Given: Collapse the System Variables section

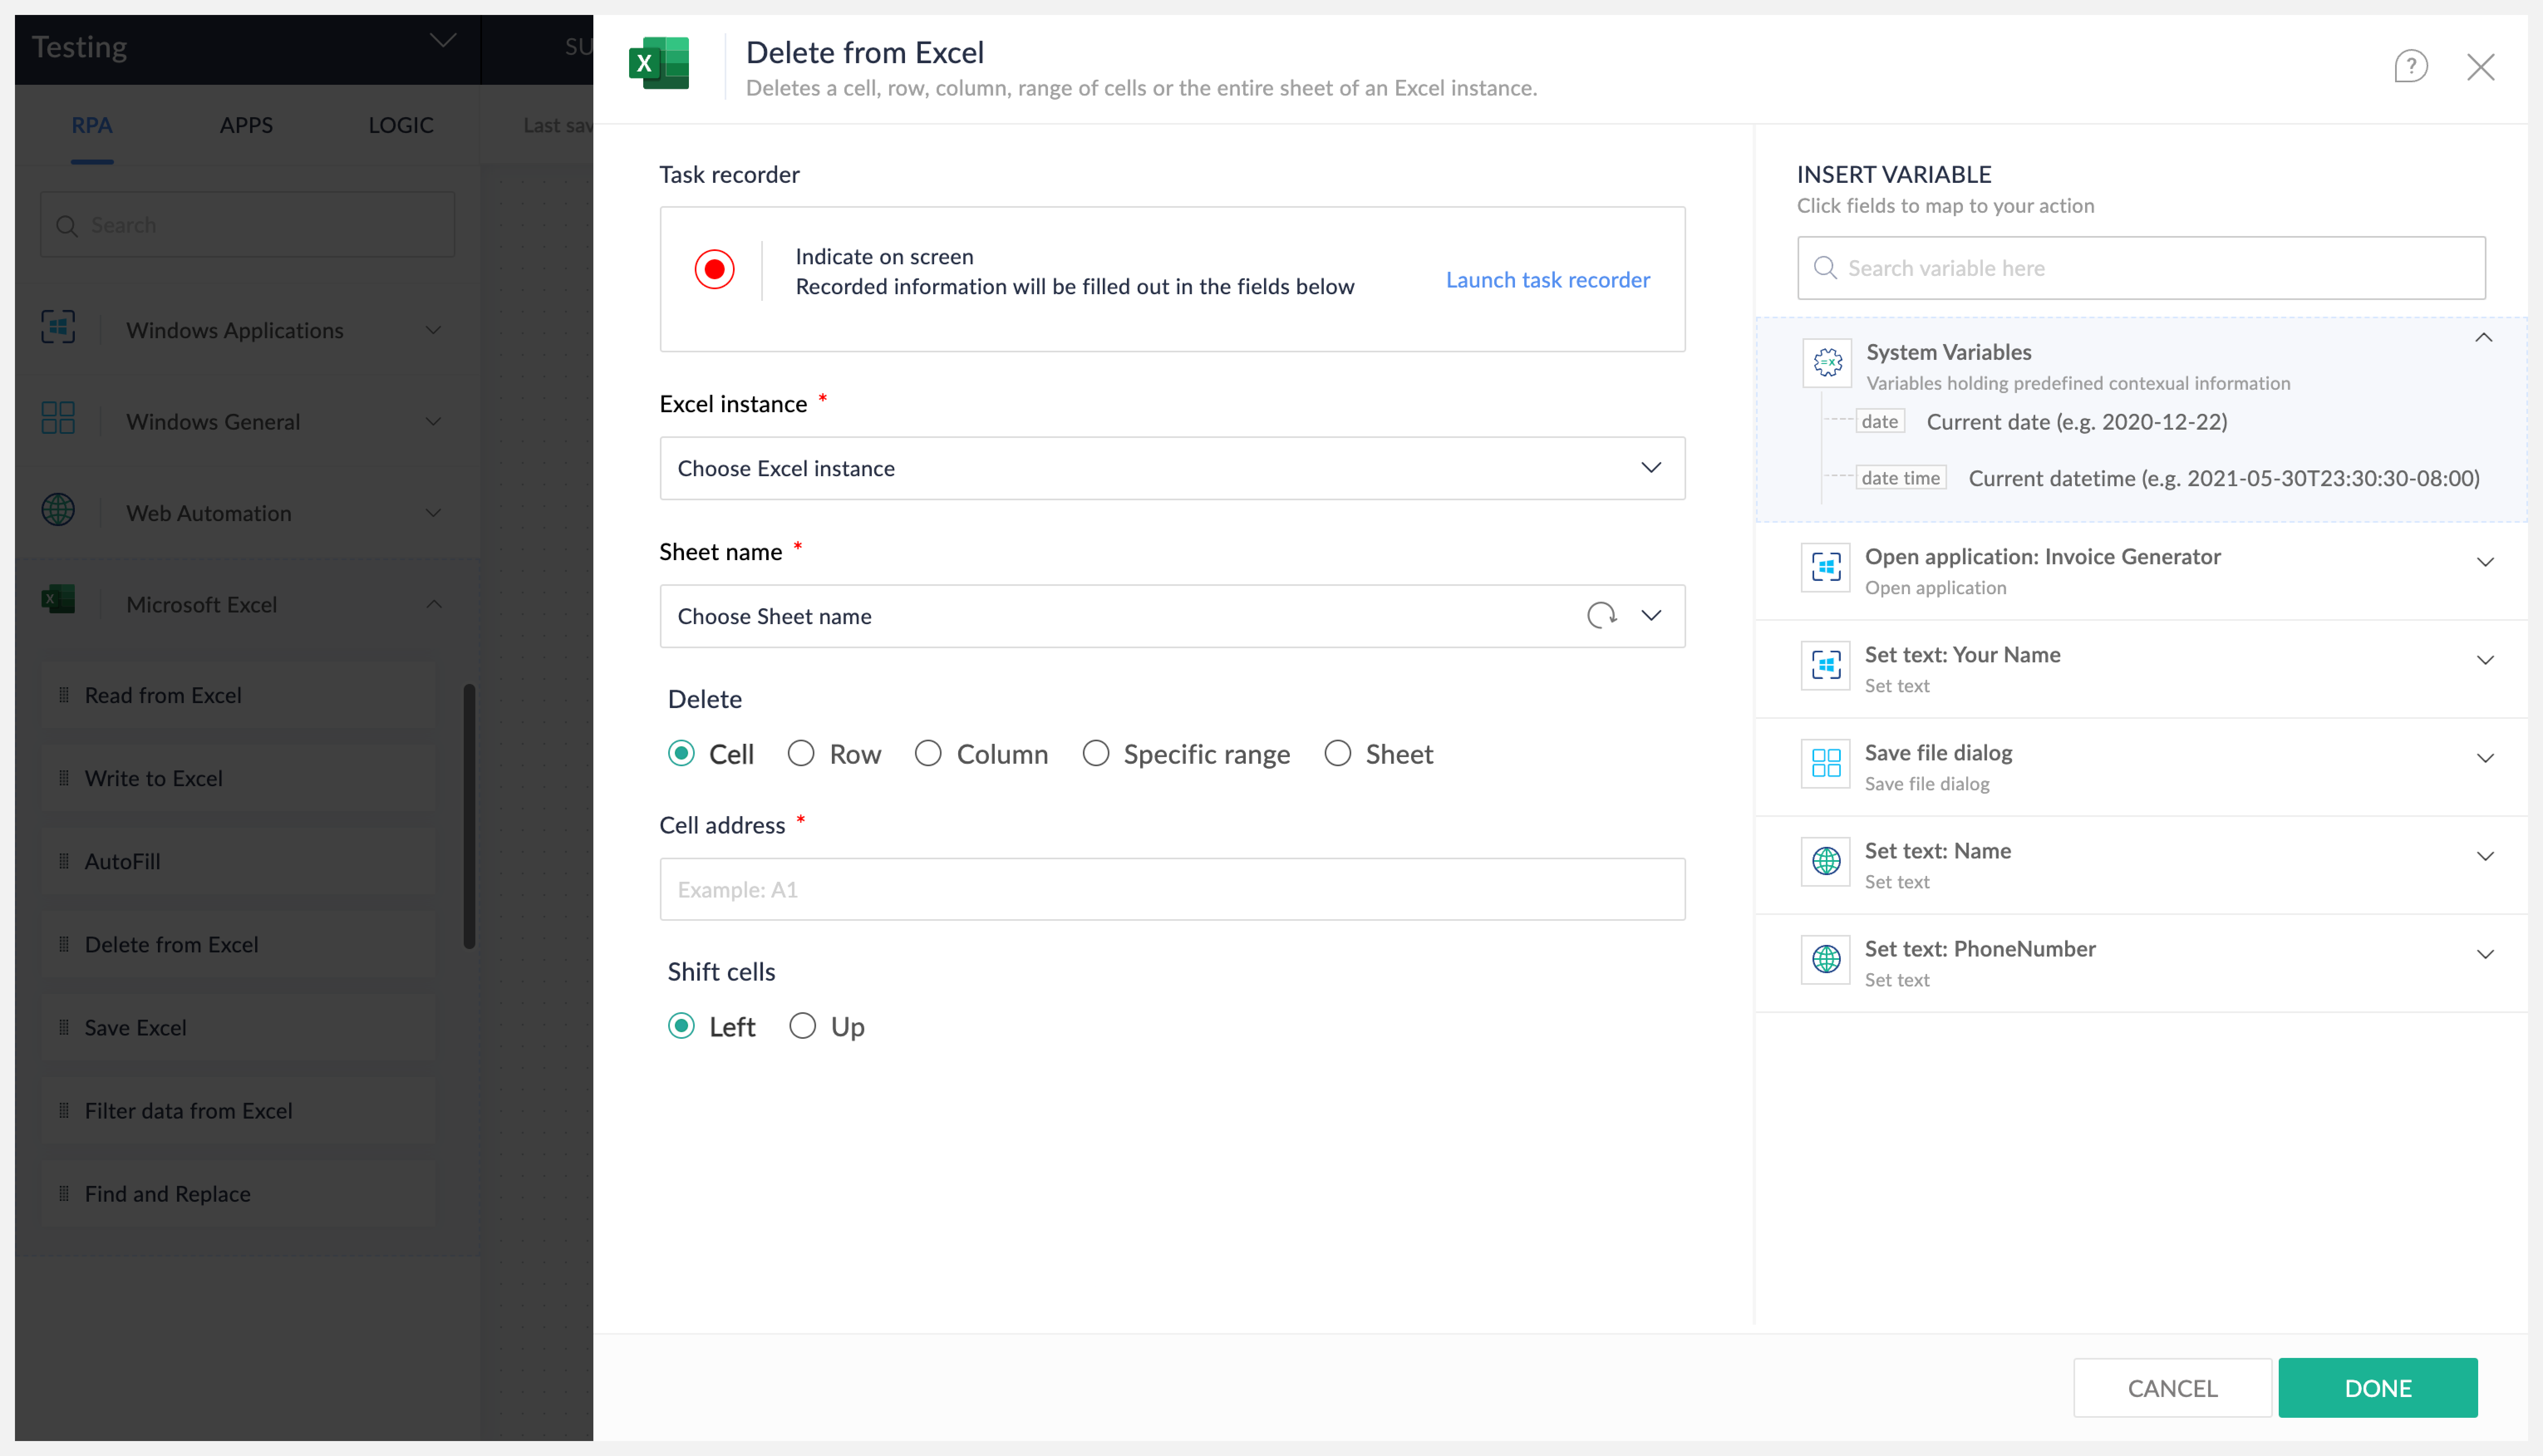Looking at the screenshot, I should pyautogui.click(x=2483, y=338).
